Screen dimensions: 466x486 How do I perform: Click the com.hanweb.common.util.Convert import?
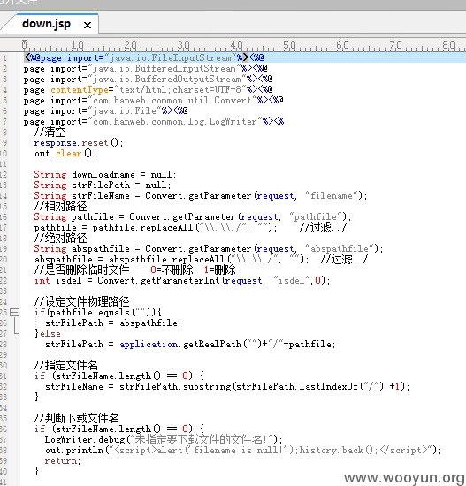153,100
